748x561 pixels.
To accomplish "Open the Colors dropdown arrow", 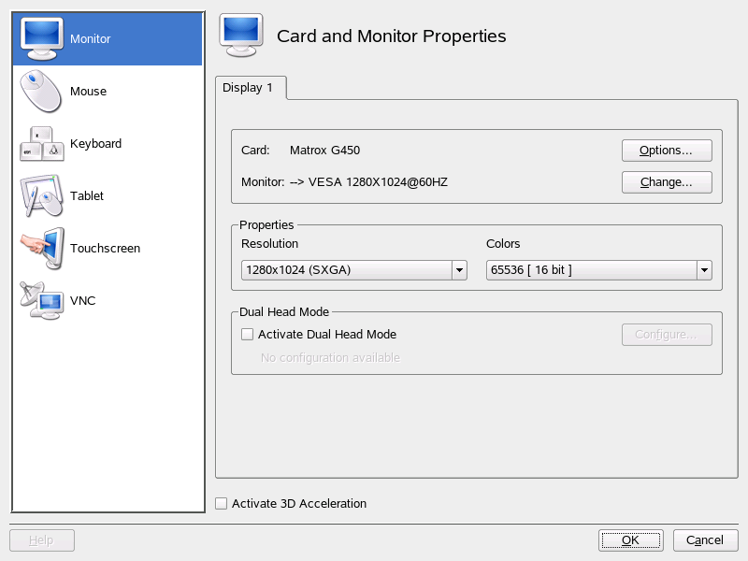I will pyautogui.click(x=704, y=270).
